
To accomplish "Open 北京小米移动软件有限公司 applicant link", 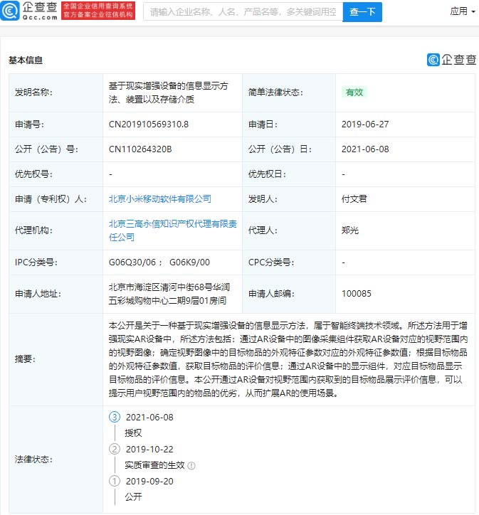I will coord(160,199).
